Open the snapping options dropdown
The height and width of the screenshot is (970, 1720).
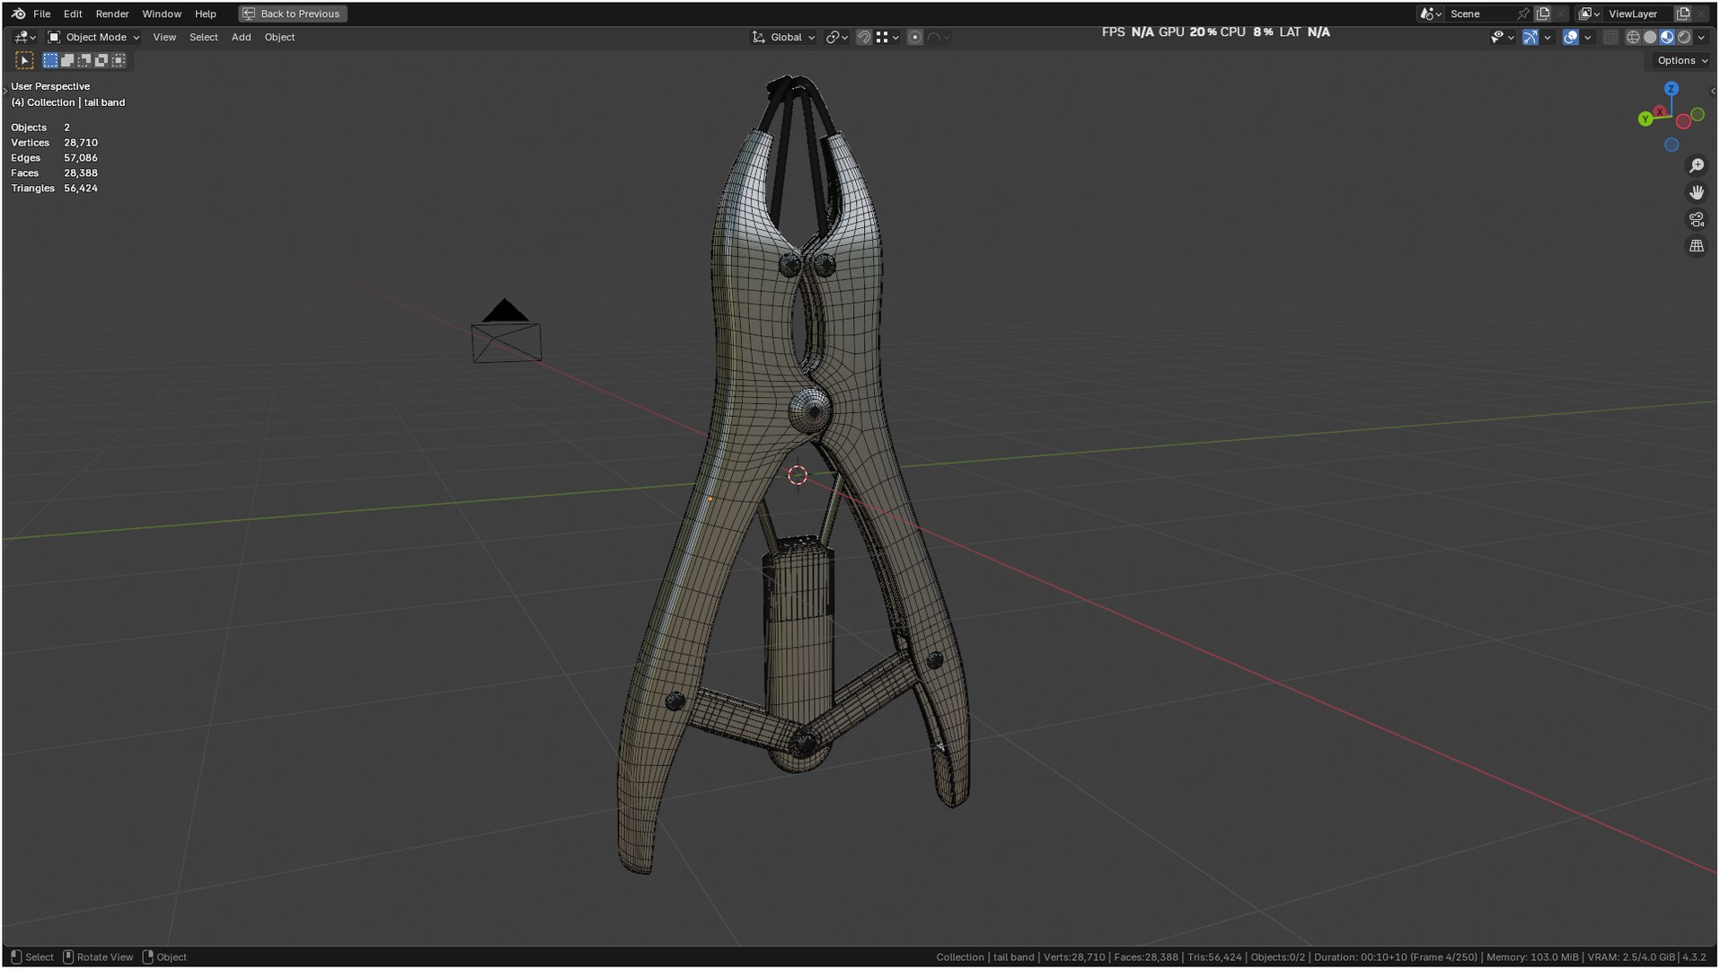click(x=887, y=37)
